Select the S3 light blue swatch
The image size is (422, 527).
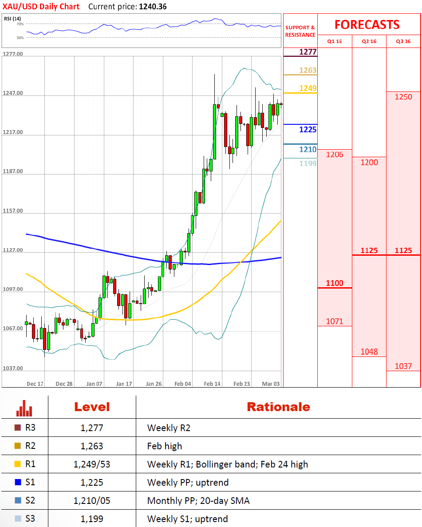[18, 518]
